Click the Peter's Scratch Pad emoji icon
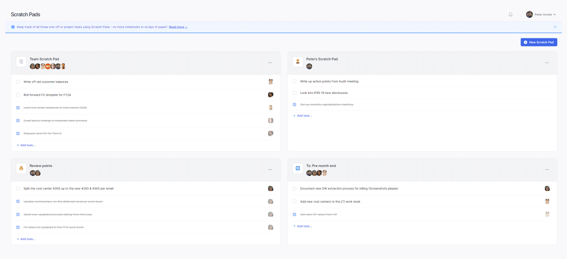Image resolution: width=567 pixels, height=259 pixels. click(x=298, y=62)
